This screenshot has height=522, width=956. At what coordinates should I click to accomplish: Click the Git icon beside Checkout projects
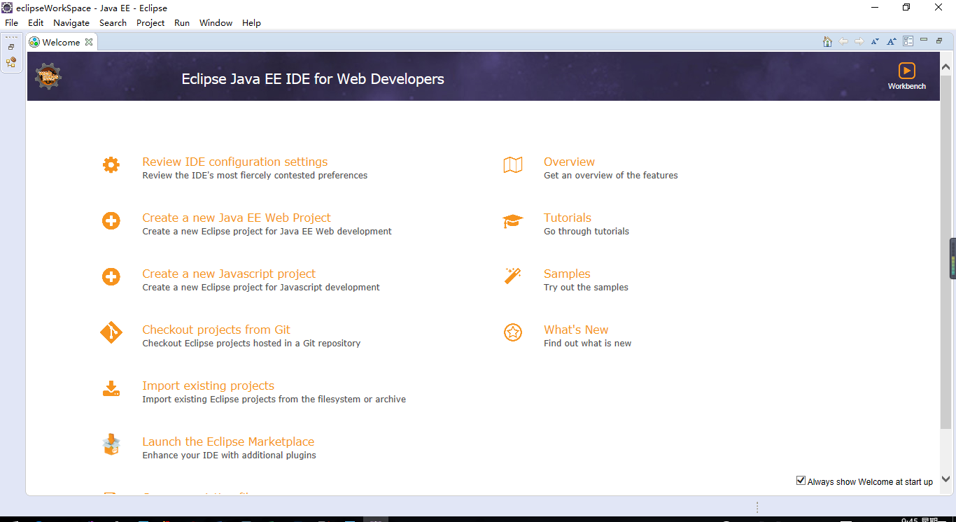111,332
